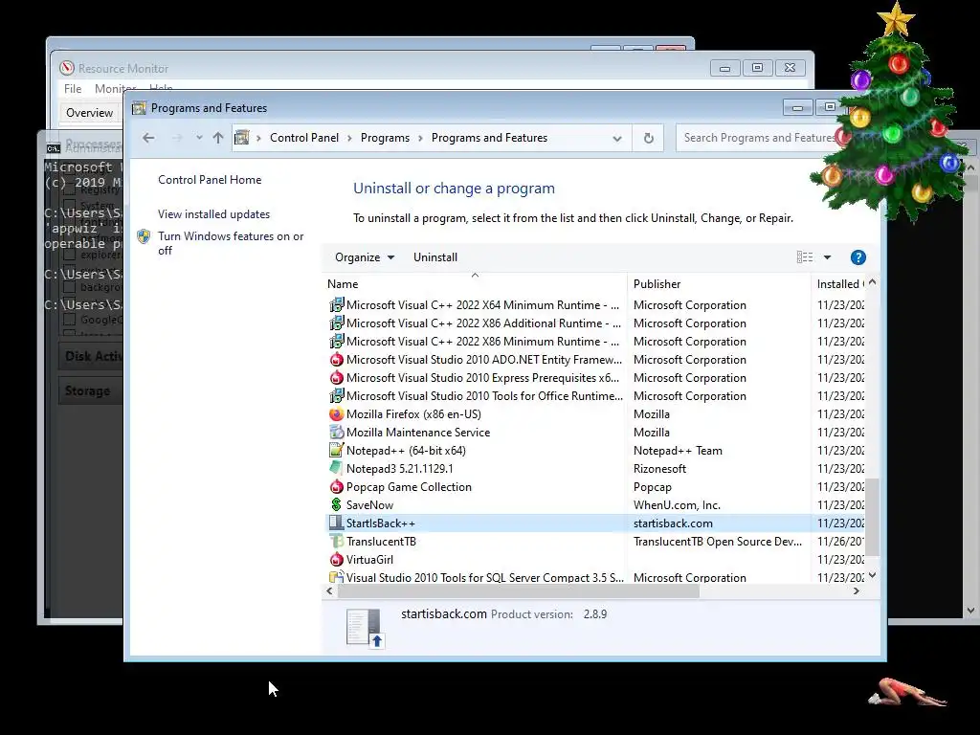Select the Visual Studio 2010 Tools for SQL Server icon
This screenshot has width=980, height=735.
[336, 577]
